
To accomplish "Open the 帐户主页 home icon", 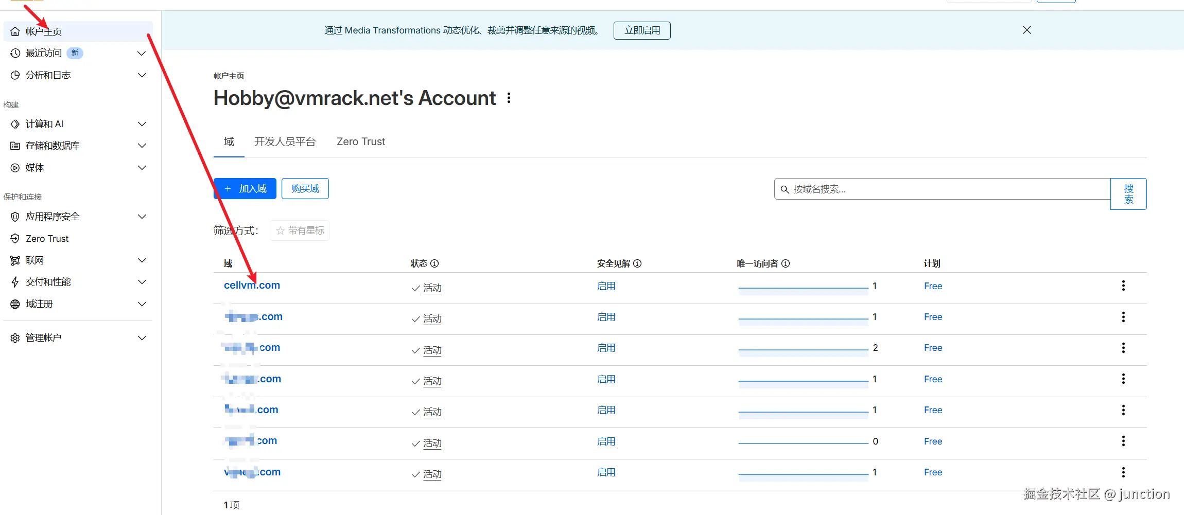I will 15,31.
